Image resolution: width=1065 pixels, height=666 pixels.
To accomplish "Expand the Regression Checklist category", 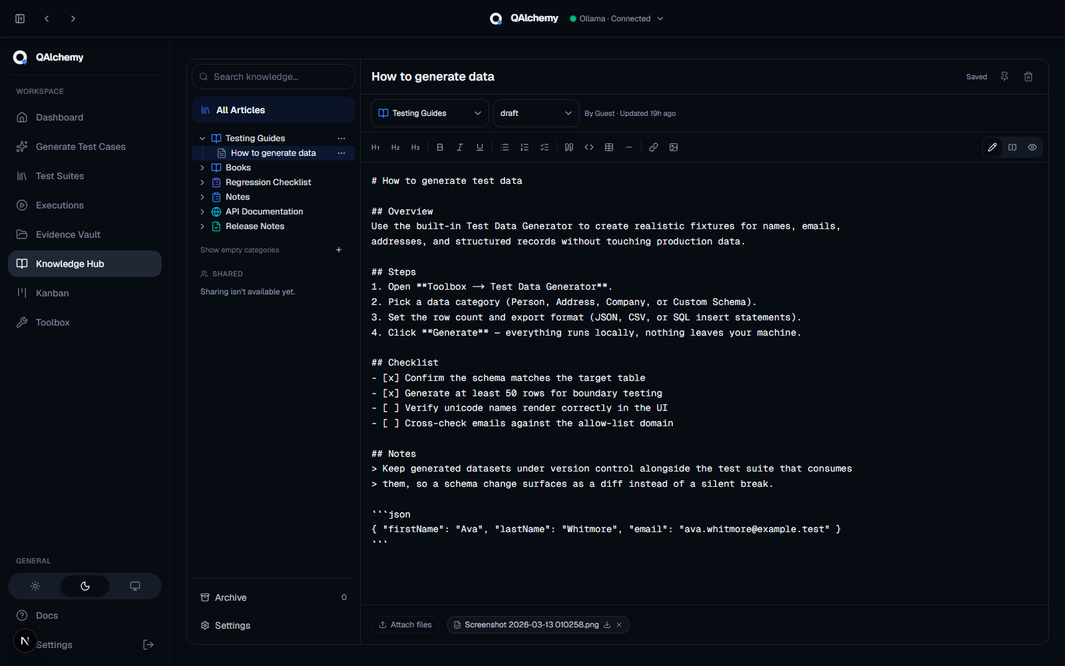I will (202, 182).
